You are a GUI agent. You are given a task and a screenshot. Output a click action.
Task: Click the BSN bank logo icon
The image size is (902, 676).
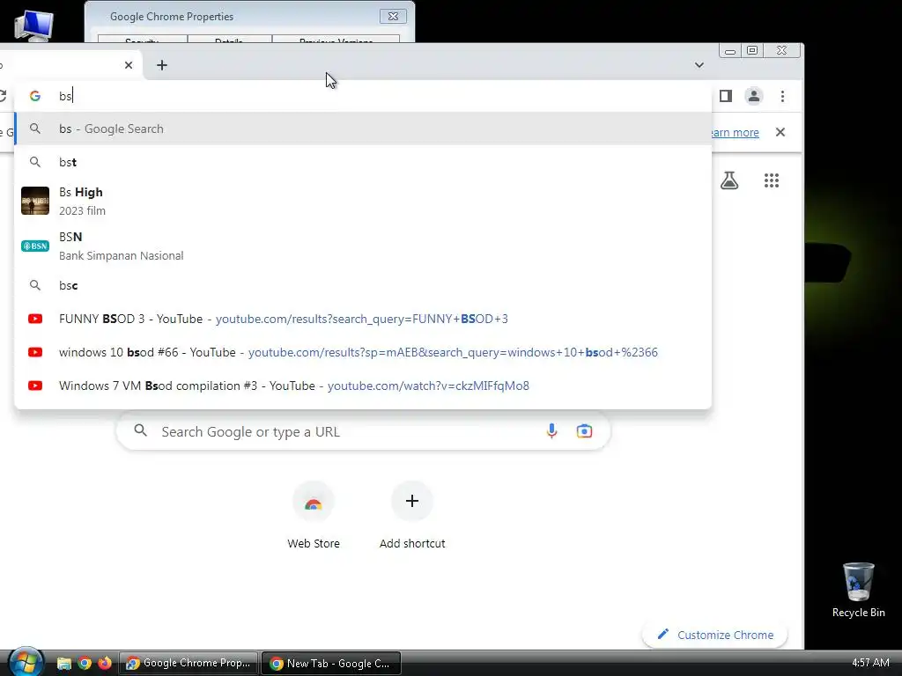pyautogui.click(x=35, y=246)
